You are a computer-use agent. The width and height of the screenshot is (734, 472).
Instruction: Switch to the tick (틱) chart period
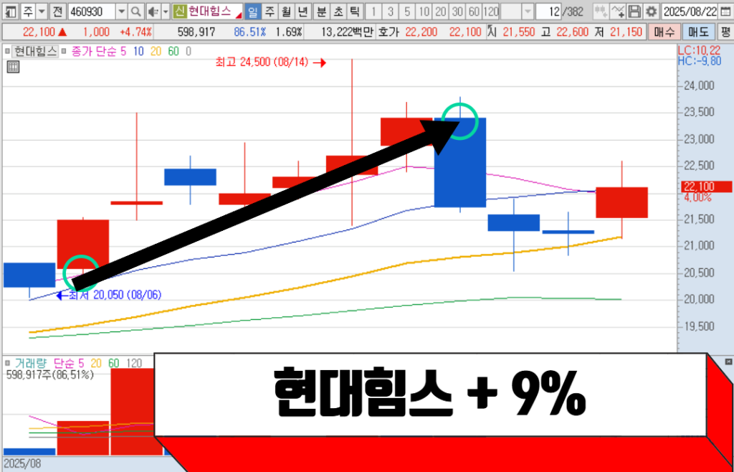point(355,11)
